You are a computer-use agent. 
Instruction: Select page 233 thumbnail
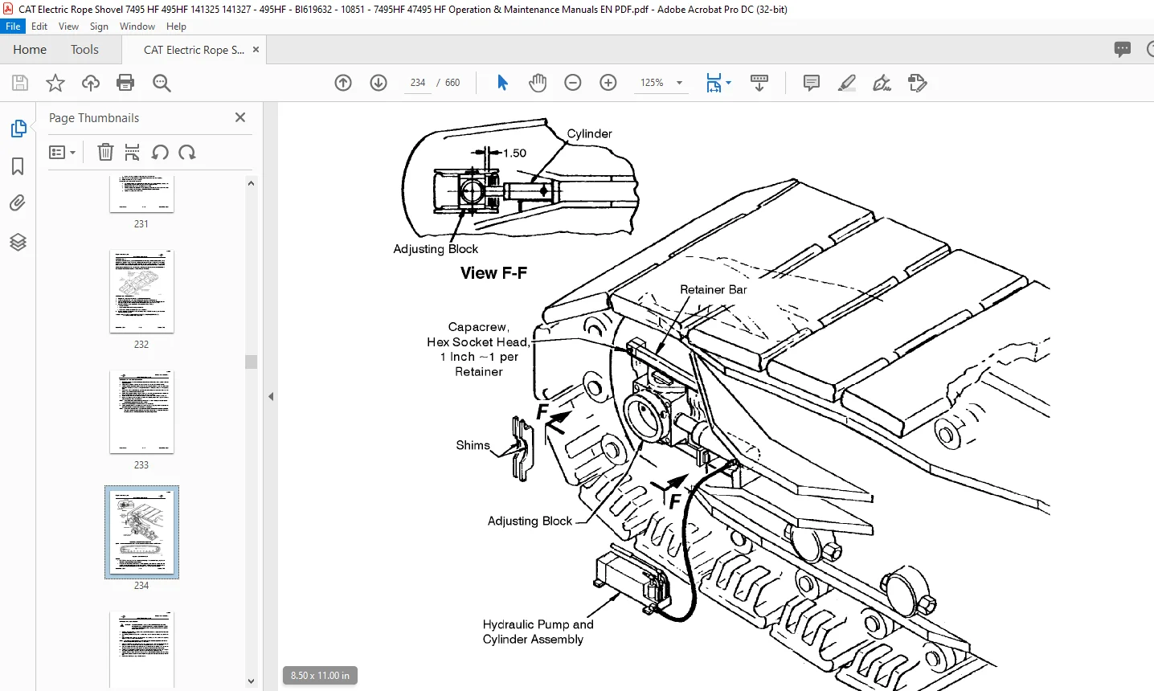point(141,411)
